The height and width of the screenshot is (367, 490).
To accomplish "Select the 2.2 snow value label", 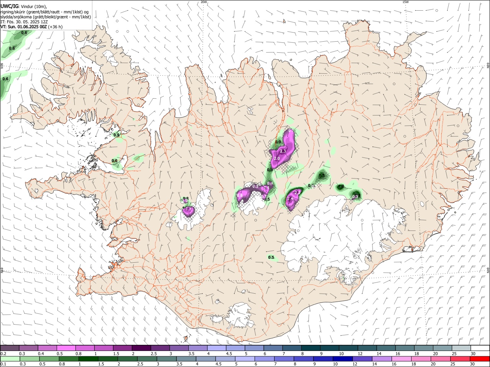I will (x=297, y=193).
